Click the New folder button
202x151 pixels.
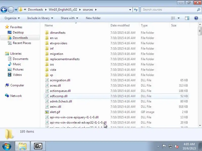(x=93, y=18)
